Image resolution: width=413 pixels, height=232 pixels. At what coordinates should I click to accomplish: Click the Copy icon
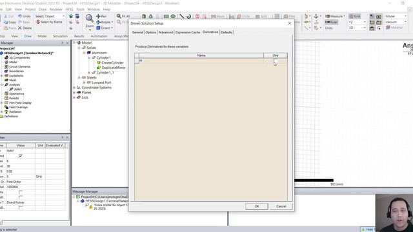pyautogui.click(x=10, y=22)
